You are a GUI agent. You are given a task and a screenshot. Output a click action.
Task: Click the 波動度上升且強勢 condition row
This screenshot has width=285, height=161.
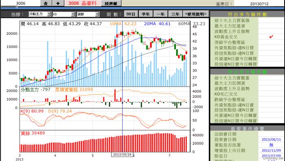pos(248,31)
